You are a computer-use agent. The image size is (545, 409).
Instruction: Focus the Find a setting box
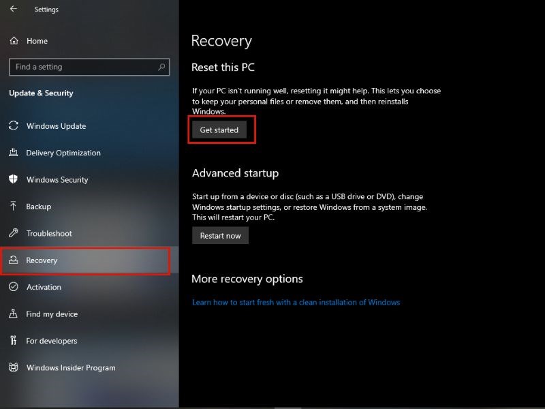[82, 67]
